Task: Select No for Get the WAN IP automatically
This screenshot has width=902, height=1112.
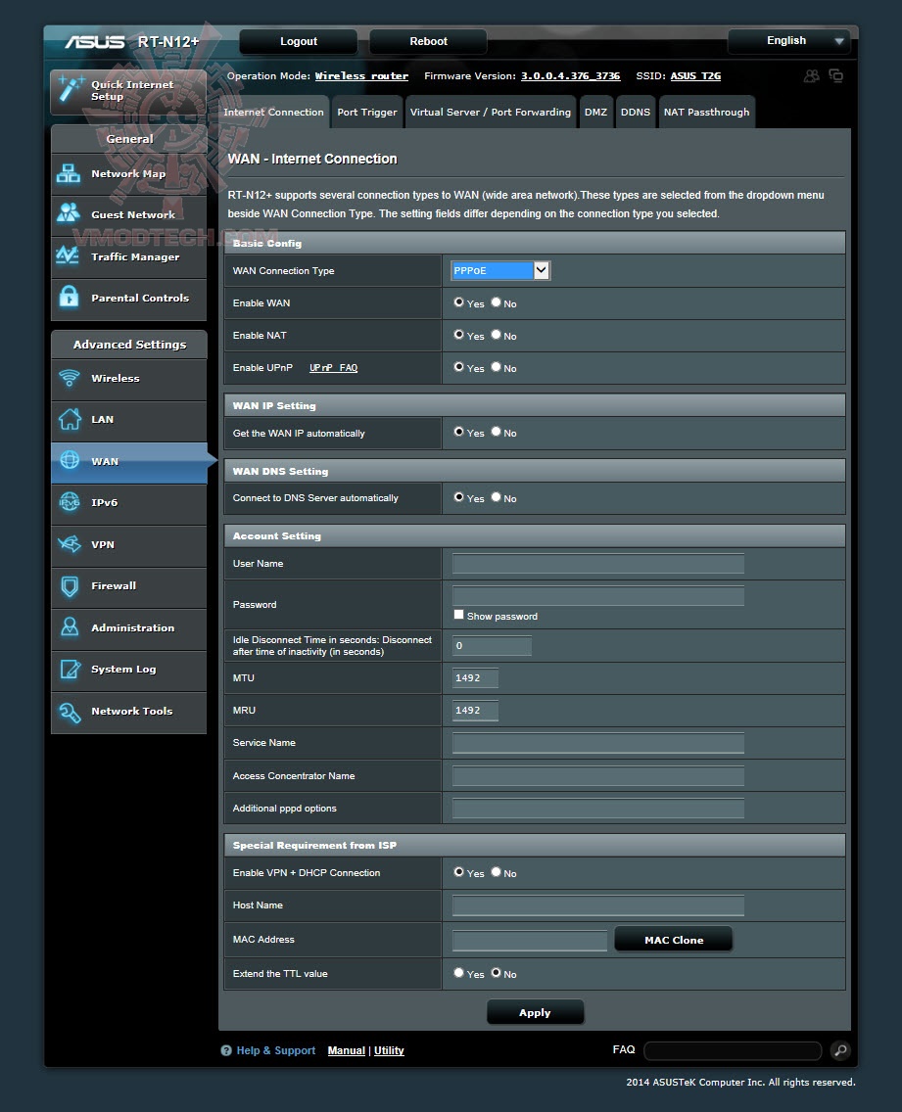Action: tap(497, 432)
